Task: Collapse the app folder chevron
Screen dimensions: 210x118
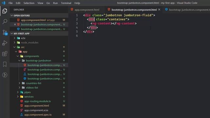Action: coord(16,51)
